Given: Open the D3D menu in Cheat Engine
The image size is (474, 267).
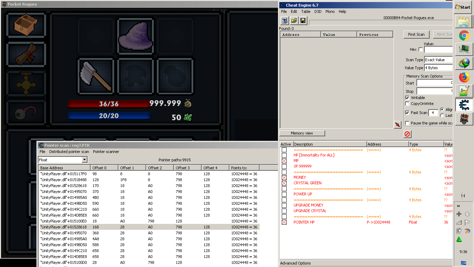Looking at the screenshot, I should [x=318, y=11].
